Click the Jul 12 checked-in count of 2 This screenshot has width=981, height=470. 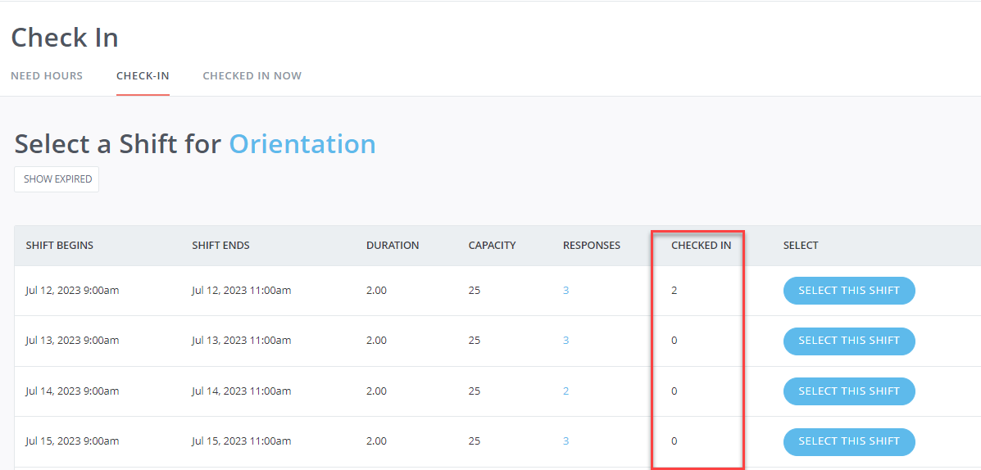[x=674, y=291]
